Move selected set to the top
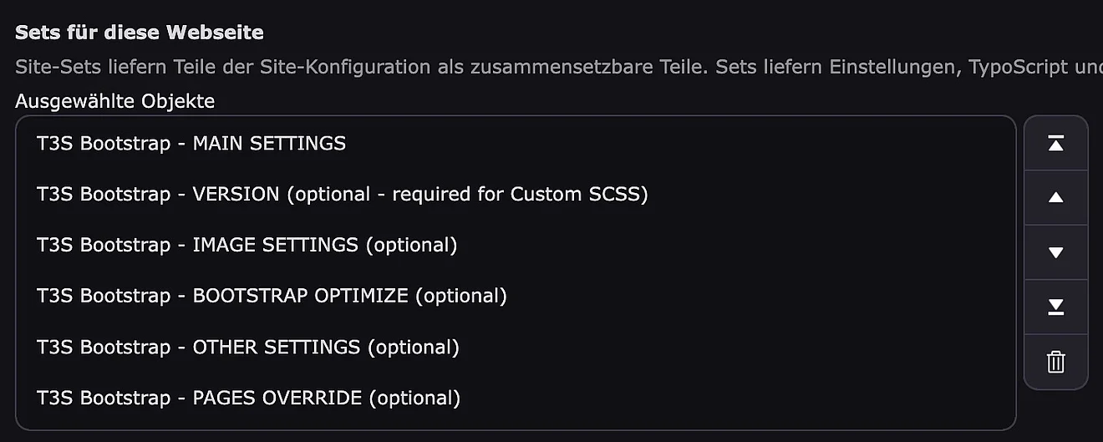Image resolution: width=1103 pixels, height=442 pixels. click(x=1055, y=144)
